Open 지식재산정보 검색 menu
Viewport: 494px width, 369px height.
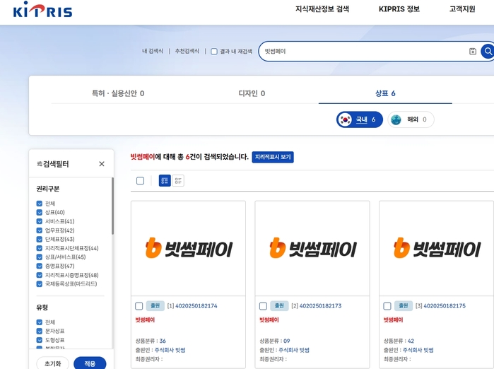click(322, 8)
